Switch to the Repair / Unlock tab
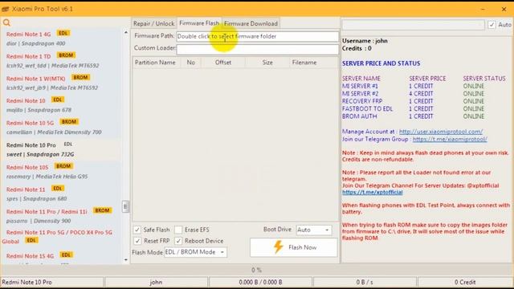This screenshot has width=514, height=289. tap(153, 23)
